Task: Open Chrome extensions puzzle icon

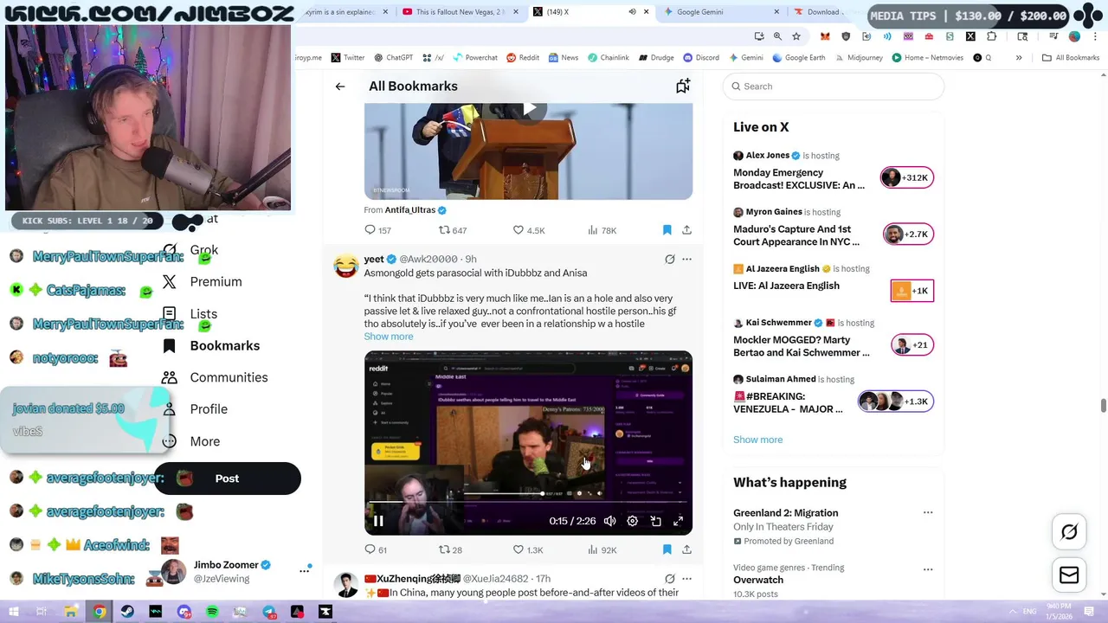Action: 991,36
